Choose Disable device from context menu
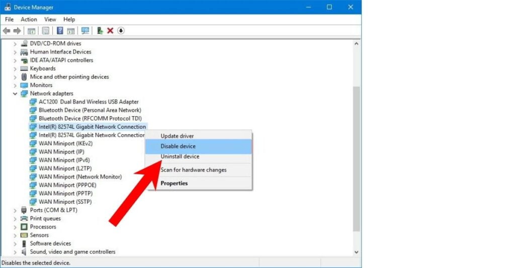 click(198, 146)
